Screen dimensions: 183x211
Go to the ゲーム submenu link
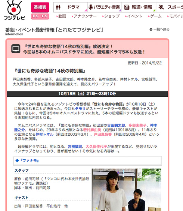click(x=155, y=16)
